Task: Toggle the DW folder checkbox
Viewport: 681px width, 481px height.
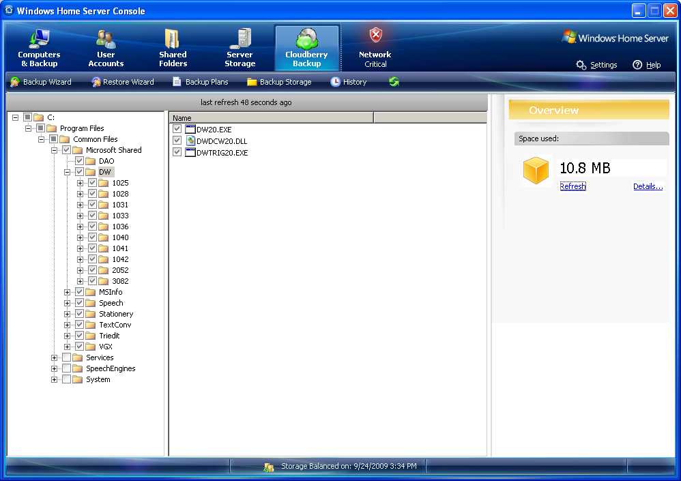Action: pyautogui.click(x=79, y=171)
